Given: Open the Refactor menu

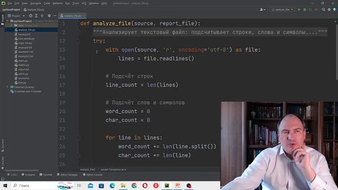Looking at the screenshot, I should [58, 3].
